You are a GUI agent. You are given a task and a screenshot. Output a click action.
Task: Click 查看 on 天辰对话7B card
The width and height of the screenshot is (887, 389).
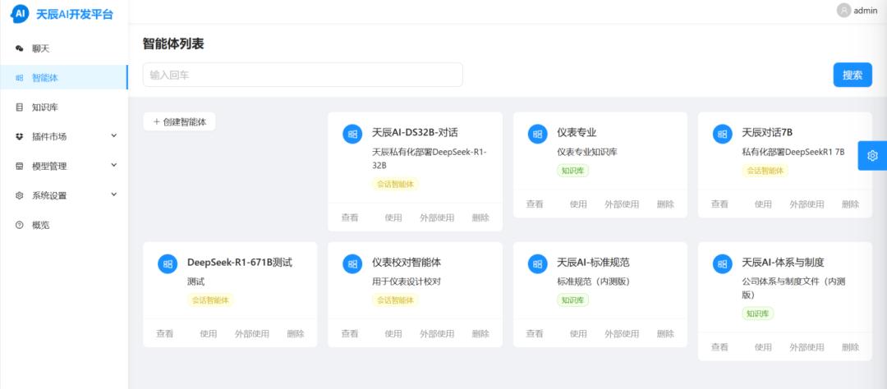[x=719, y=204]
